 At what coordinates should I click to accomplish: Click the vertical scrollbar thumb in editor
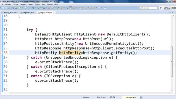pos(172,62)
